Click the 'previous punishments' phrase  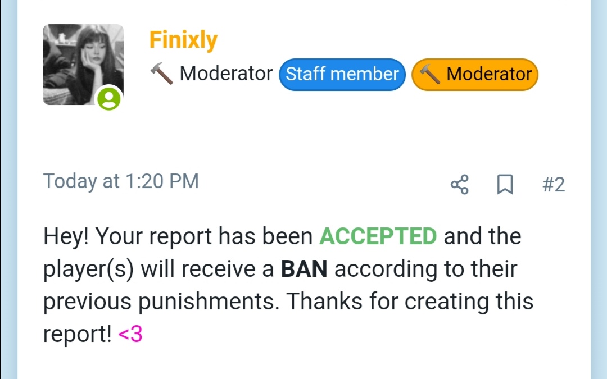click(161, 302)
